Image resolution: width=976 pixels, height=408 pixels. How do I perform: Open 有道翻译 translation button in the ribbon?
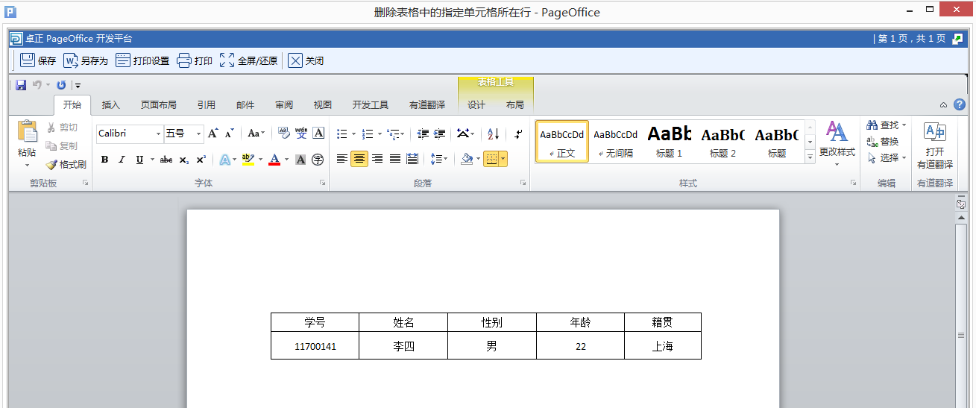point(934,146)
